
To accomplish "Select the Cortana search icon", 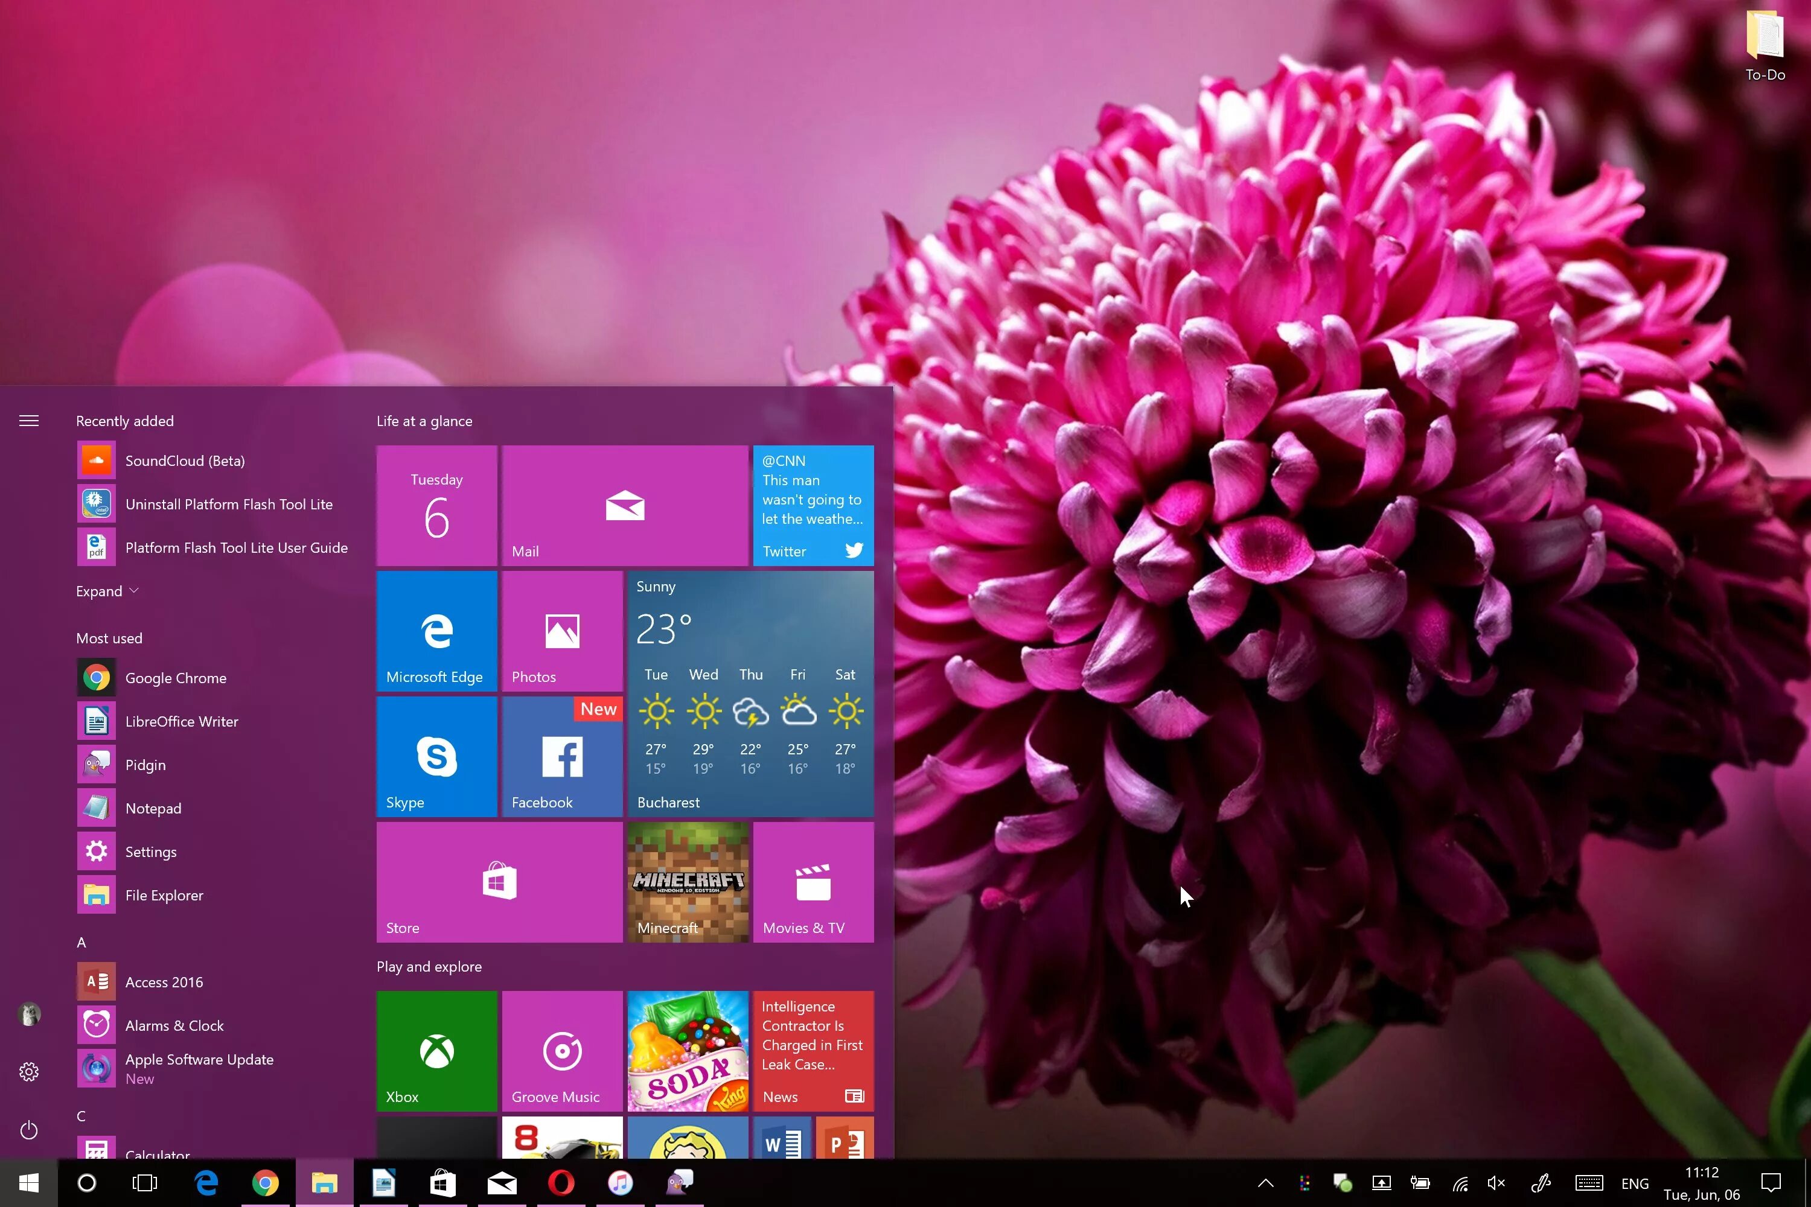I will (86, 1182).
